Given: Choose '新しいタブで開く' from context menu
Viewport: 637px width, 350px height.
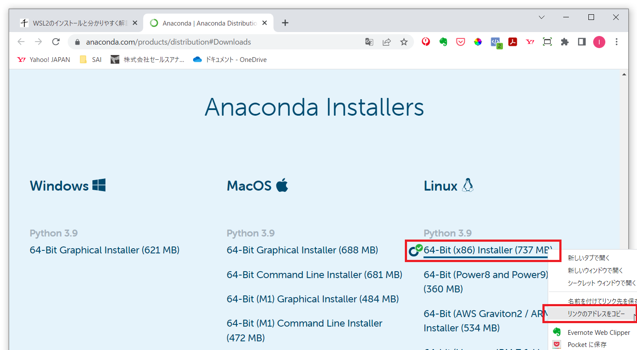Looking at the screenshot, I should tap(589, 258).
